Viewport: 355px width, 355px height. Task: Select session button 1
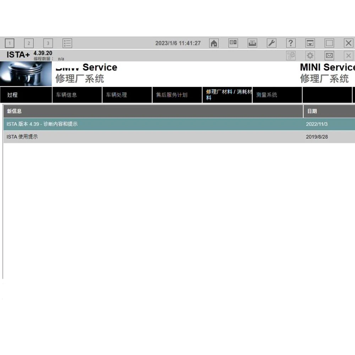click(10, 43)
